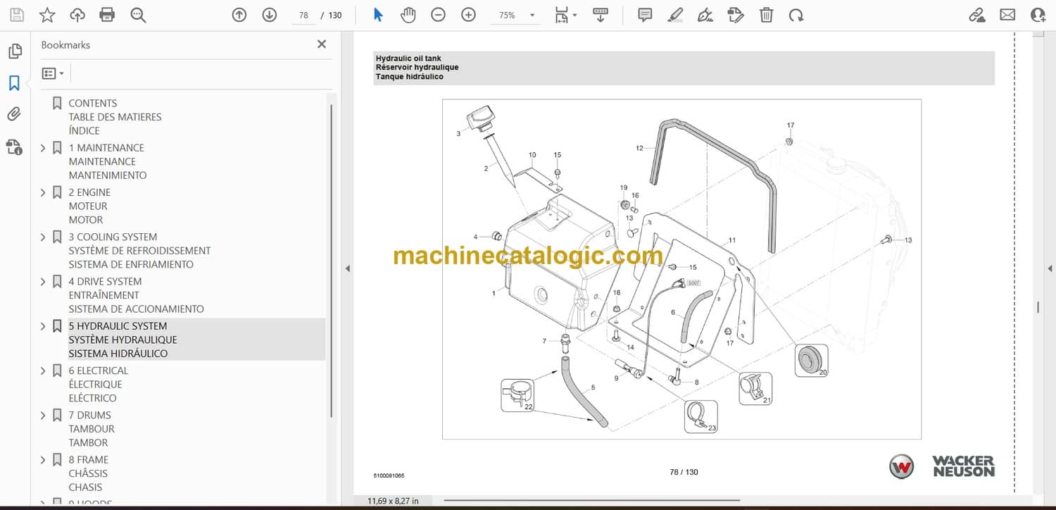The width and height of the screenshot is (1056, 510).
Task: Expand the 7 DRUMS bookmark
Action: click(x=43, y=416)
